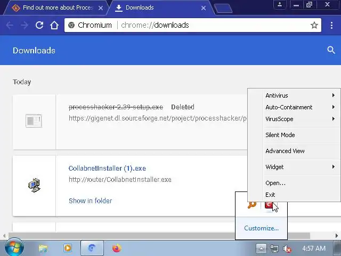Reload the Chromium downloads page
Image resolution: width=341 pixels, height=256 pixels.
[39, 25]
